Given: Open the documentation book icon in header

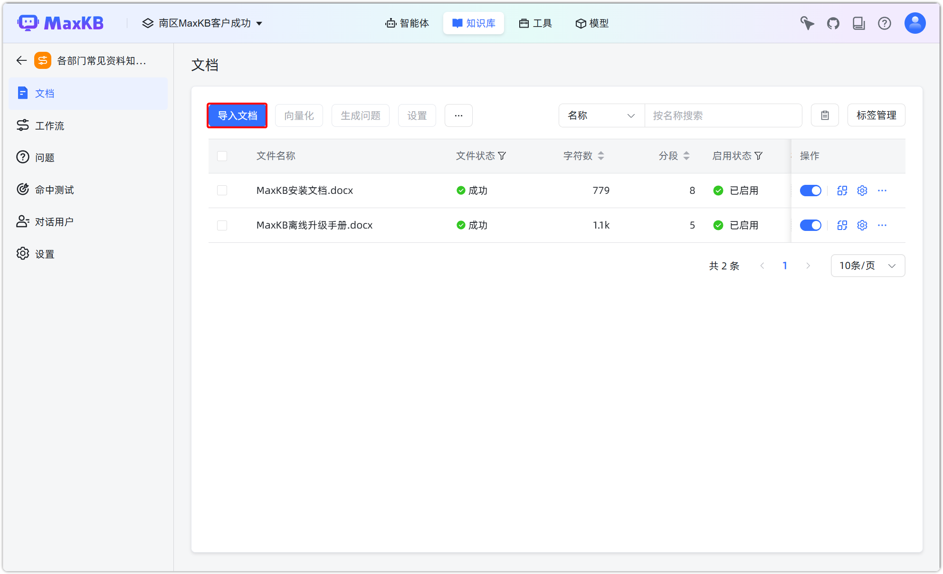Looking at the screenshot, I should (x=859, y=23).
